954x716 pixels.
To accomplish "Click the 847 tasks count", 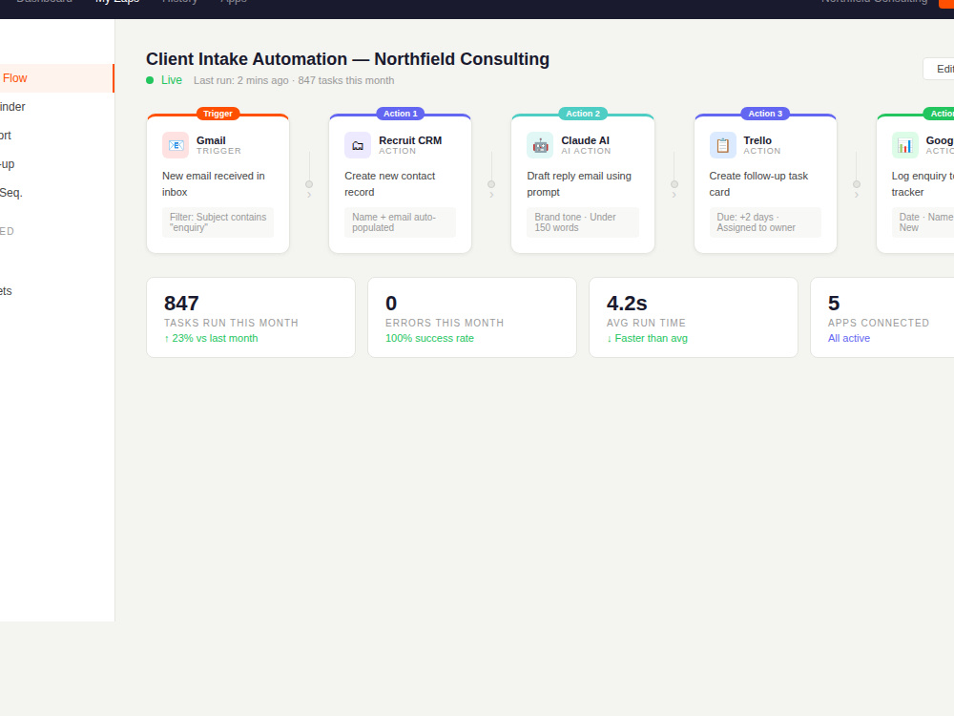I will tap(181, 304).
